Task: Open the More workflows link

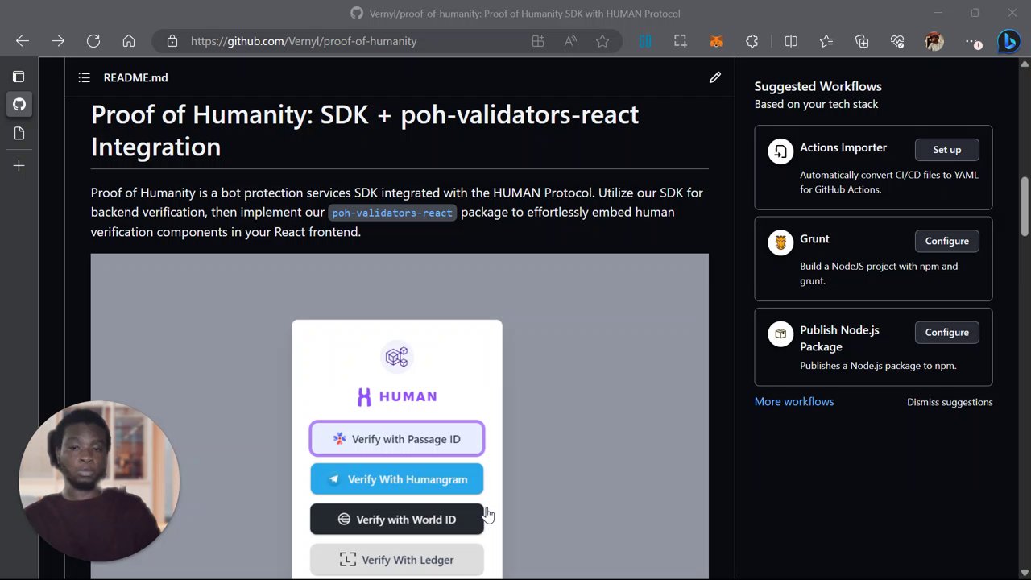Action: 794,401
